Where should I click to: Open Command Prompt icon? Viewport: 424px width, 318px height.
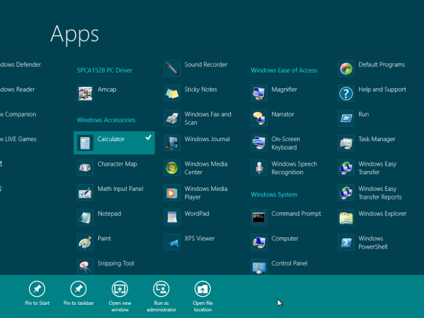pyautogui.click(x=259, y=218)
